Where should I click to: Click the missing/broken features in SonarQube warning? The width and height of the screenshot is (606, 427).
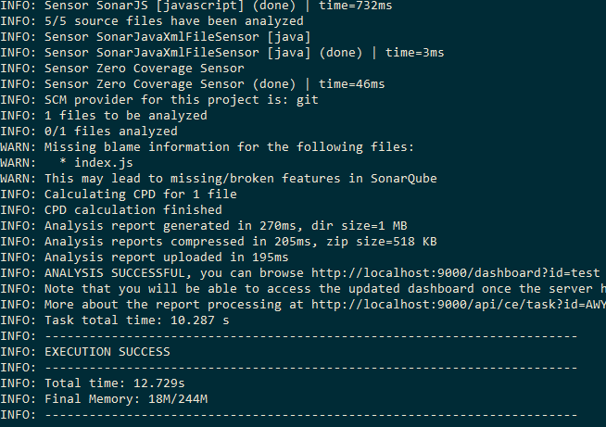pyautogui.click(x=219, y=179)
